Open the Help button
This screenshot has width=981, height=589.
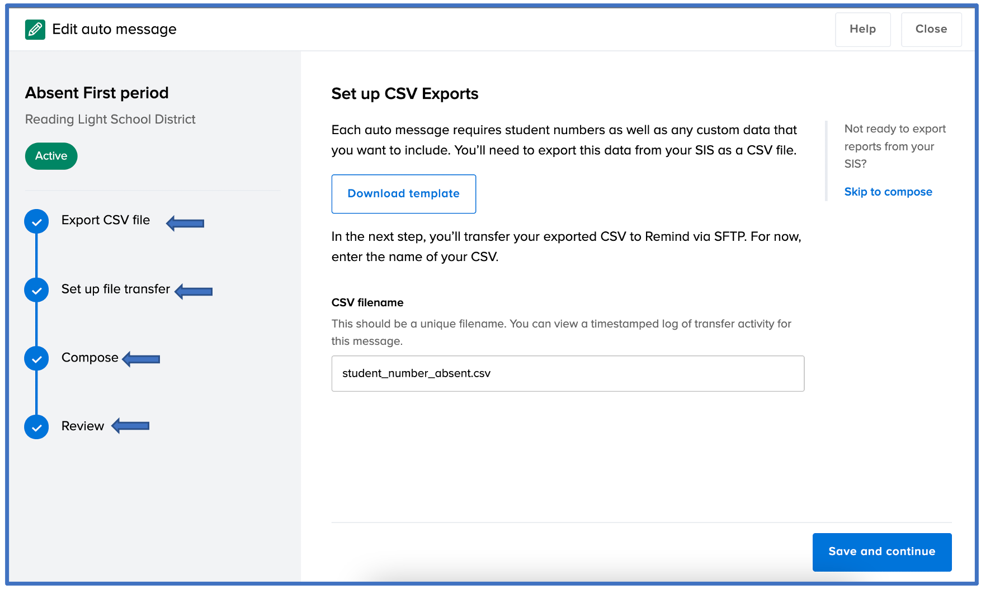(x=863, y=29)
